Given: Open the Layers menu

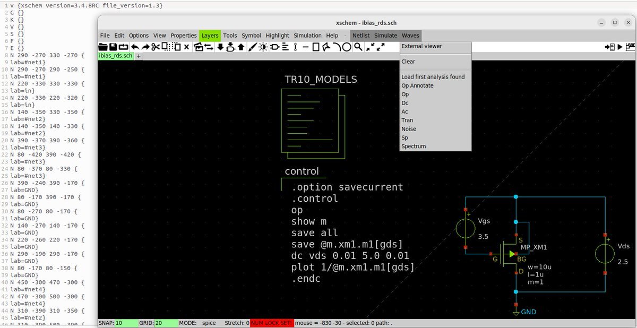Looking at the screenshot, I should [x=210, y=36].
